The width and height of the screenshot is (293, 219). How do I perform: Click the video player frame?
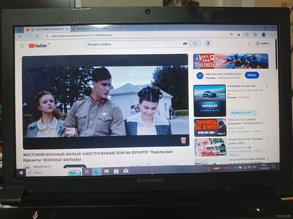(x=105, y=102)
